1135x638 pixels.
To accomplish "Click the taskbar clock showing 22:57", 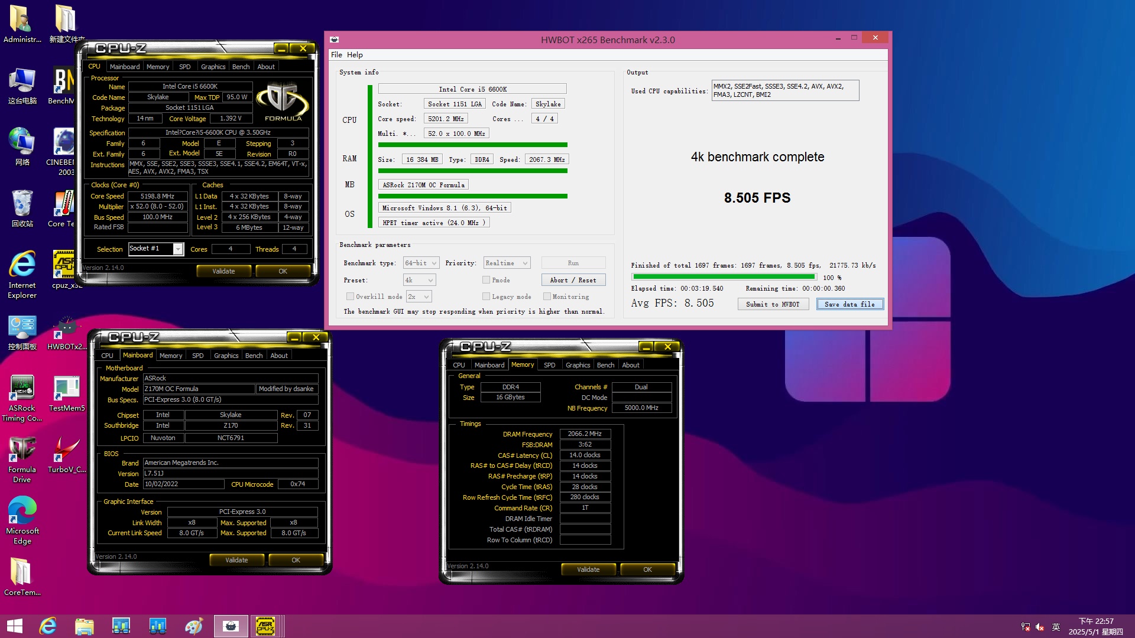I will (1095, 626).
